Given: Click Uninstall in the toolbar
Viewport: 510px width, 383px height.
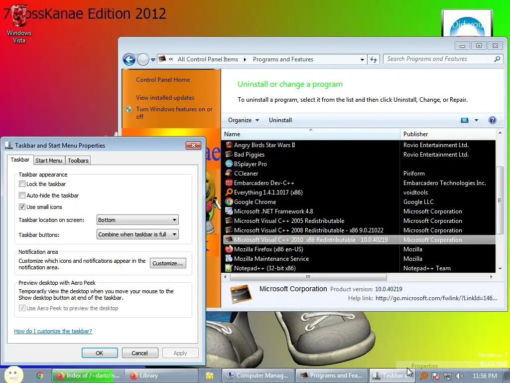Looking at the screenshot, I should (x=280, y=120).
